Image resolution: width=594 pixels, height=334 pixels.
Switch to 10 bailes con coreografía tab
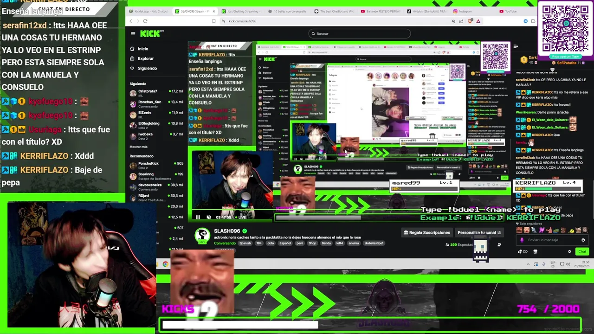[x=287, y=11]
